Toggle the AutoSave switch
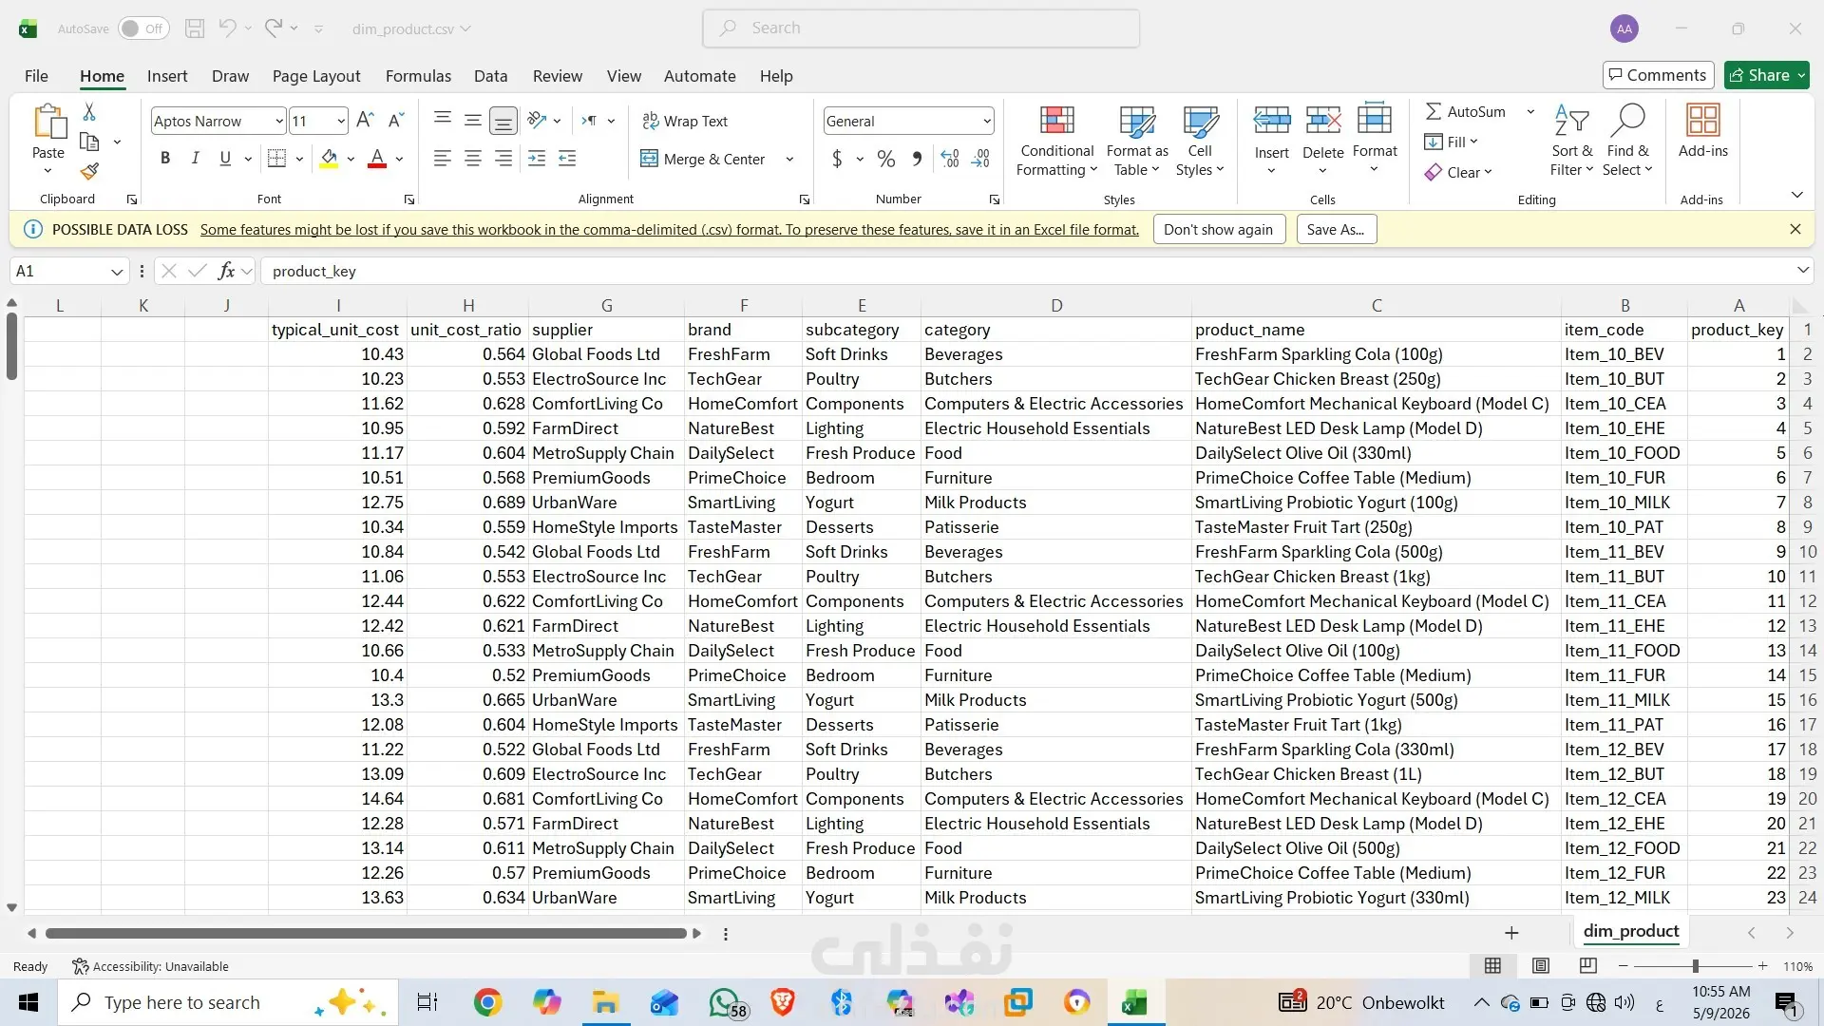 [143, 28]
